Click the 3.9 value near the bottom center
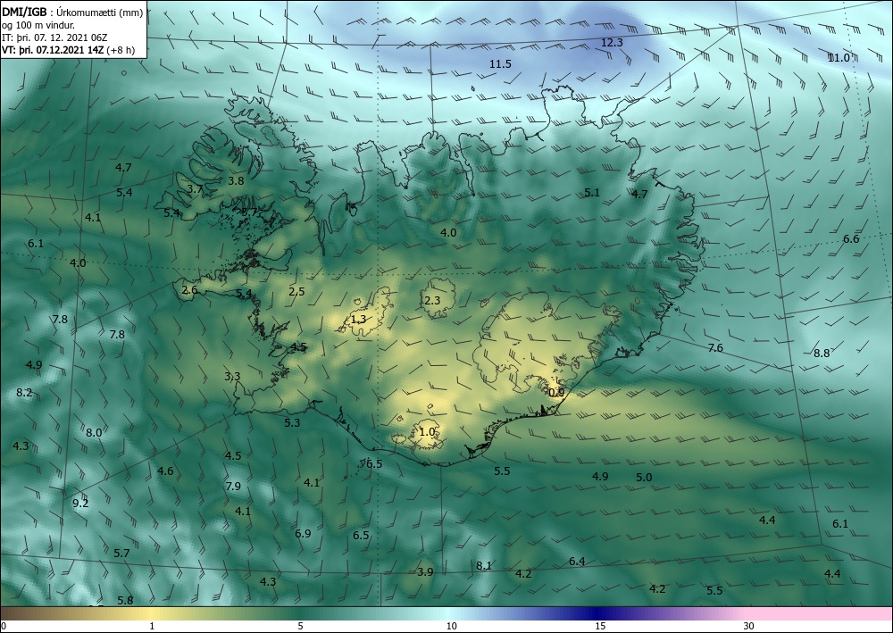 point(425,572)
